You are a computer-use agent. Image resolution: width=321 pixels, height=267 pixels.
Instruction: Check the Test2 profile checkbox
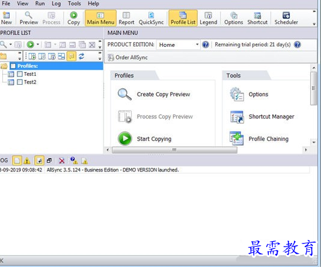pyautogui.click(x=20, y=82)
